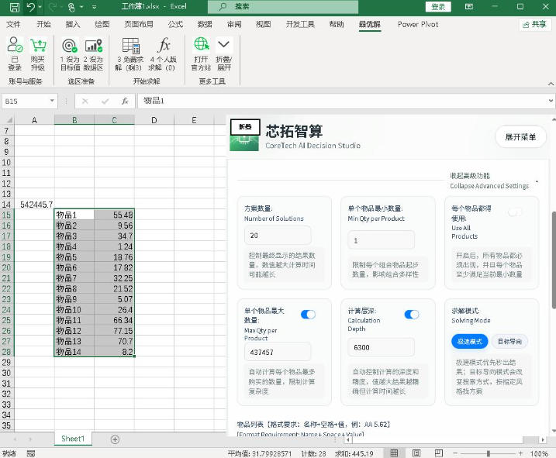Click 4 个人版求解 fx icon

coord(164,45)
